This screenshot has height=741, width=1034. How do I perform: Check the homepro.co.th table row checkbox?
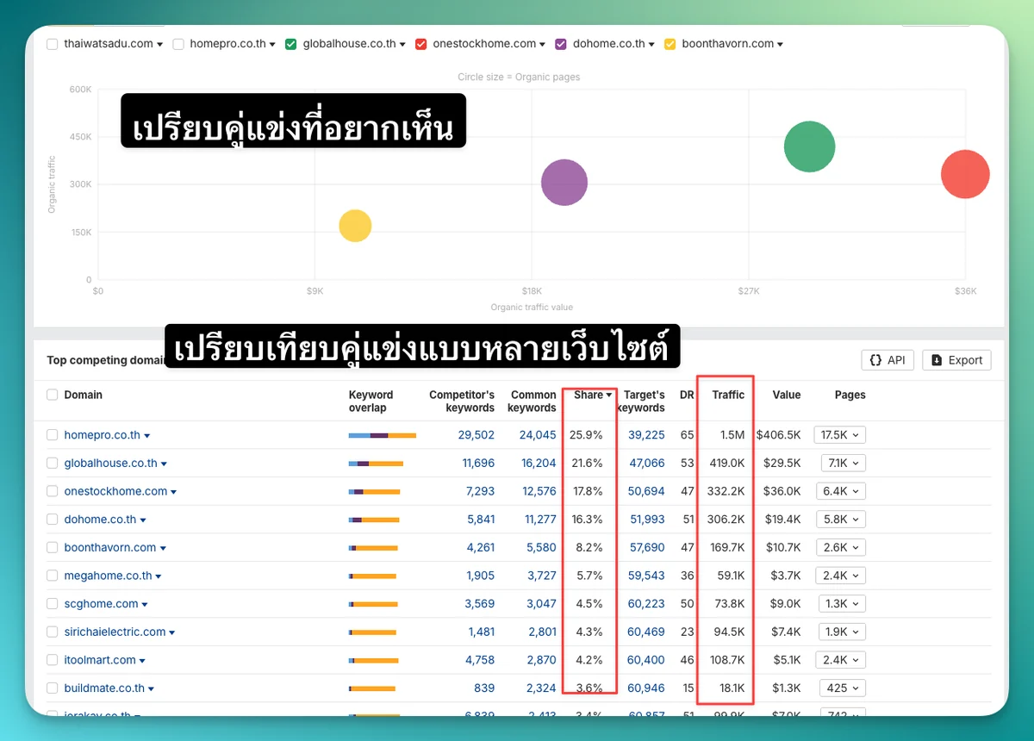point(53,435)
